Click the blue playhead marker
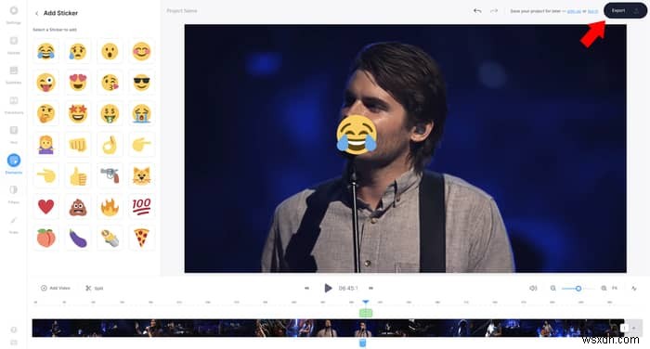The width and height of the screenshot is (650, 349). click(x=365, y=303)
